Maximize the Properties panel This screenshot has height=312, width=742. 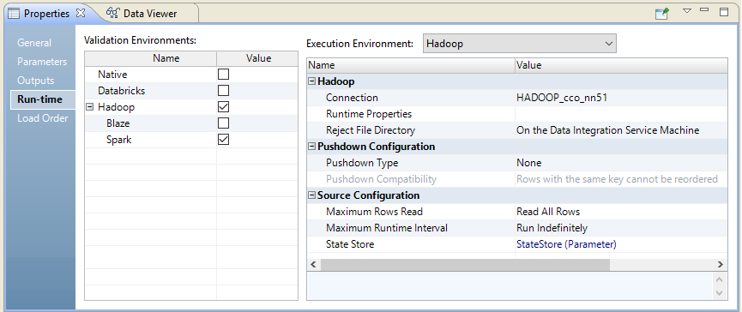tap(724, 12)
